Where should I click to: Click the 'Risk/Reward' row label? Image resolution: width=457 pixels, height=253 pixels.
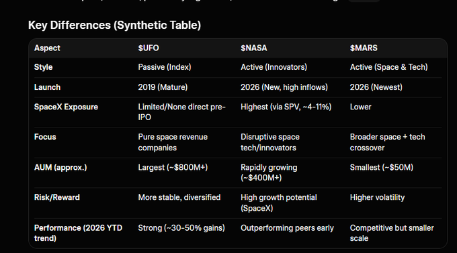(x=57, y=198)
